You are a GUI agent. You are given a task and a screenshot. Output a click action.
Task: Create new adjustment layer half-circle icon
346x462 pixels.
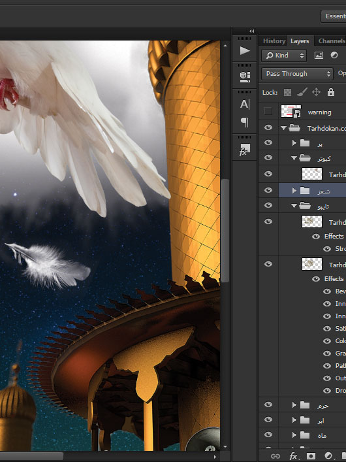(x=328, y=456)
